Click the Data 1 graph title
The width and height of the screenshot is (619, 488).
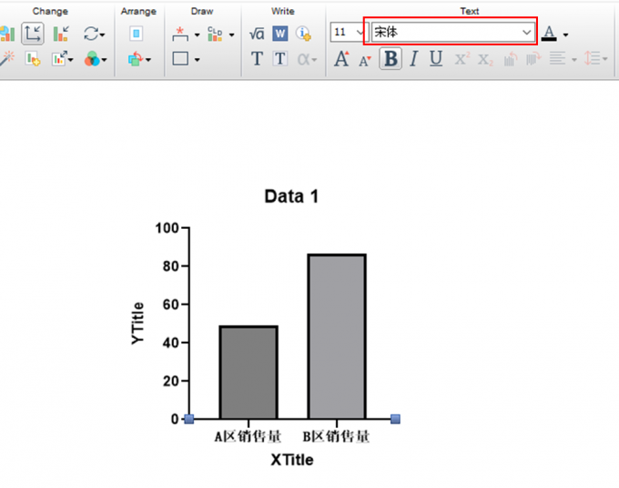[291, 196]
